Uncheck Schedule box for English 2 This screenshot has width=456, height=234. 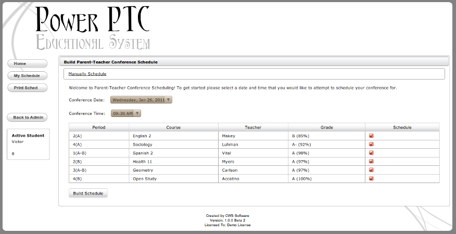(x=371, y=135)
